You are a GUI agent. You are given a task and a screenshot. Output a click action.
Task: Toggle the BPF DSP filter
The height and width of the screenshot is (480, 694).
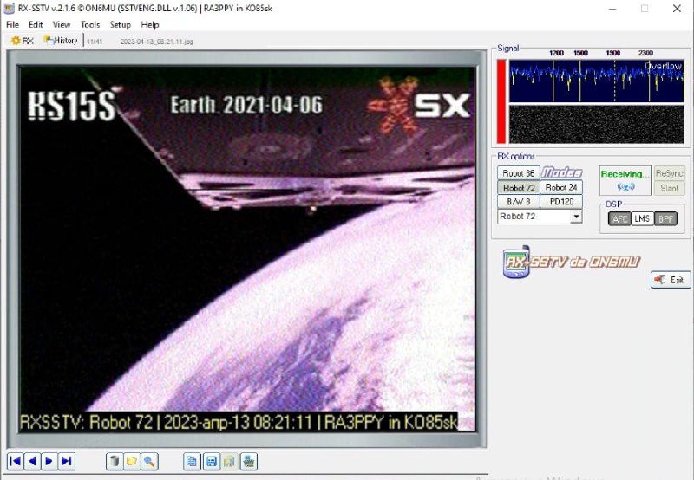tap(665, 219)
